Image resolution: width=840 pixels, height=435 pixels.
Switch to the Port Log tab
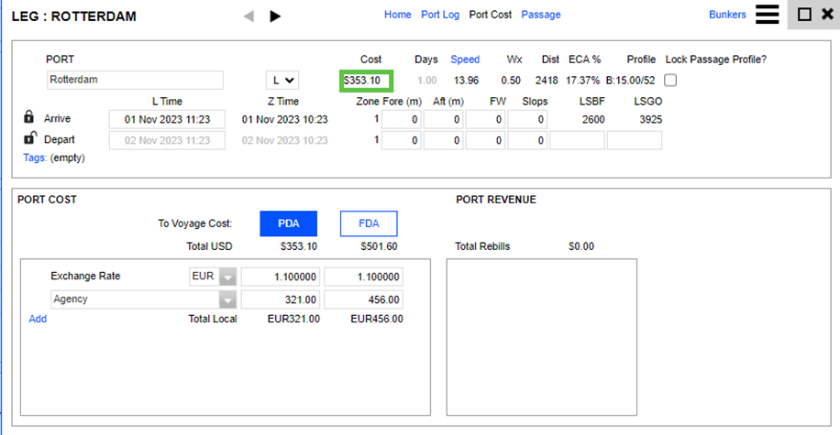tap(440, 15)
